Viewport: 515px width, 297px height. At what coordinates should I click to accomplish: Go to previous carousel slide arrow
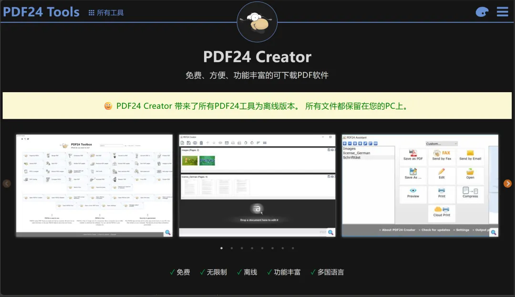[x=7, y=183]
